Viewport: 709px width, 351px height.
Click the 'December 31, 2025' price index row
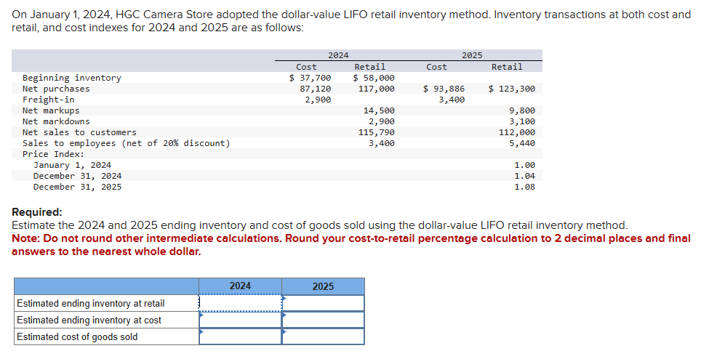[77, 187]
